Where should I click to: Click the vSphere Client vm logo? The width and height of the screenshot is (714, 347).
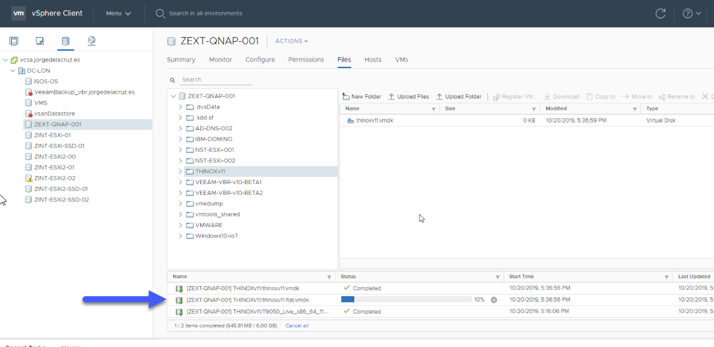(x=19, y=13)
